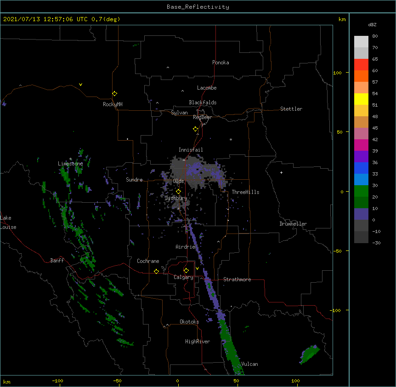This screenshot has height=387, width=396.
Task: Click the ThreeHills city label
Action: coord(245,192)
